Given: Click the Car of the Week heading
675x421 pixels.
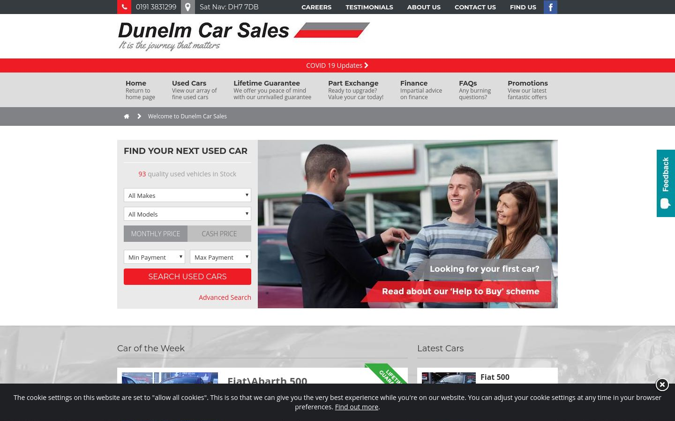Looking at the screenshot, I should [151, 348].
